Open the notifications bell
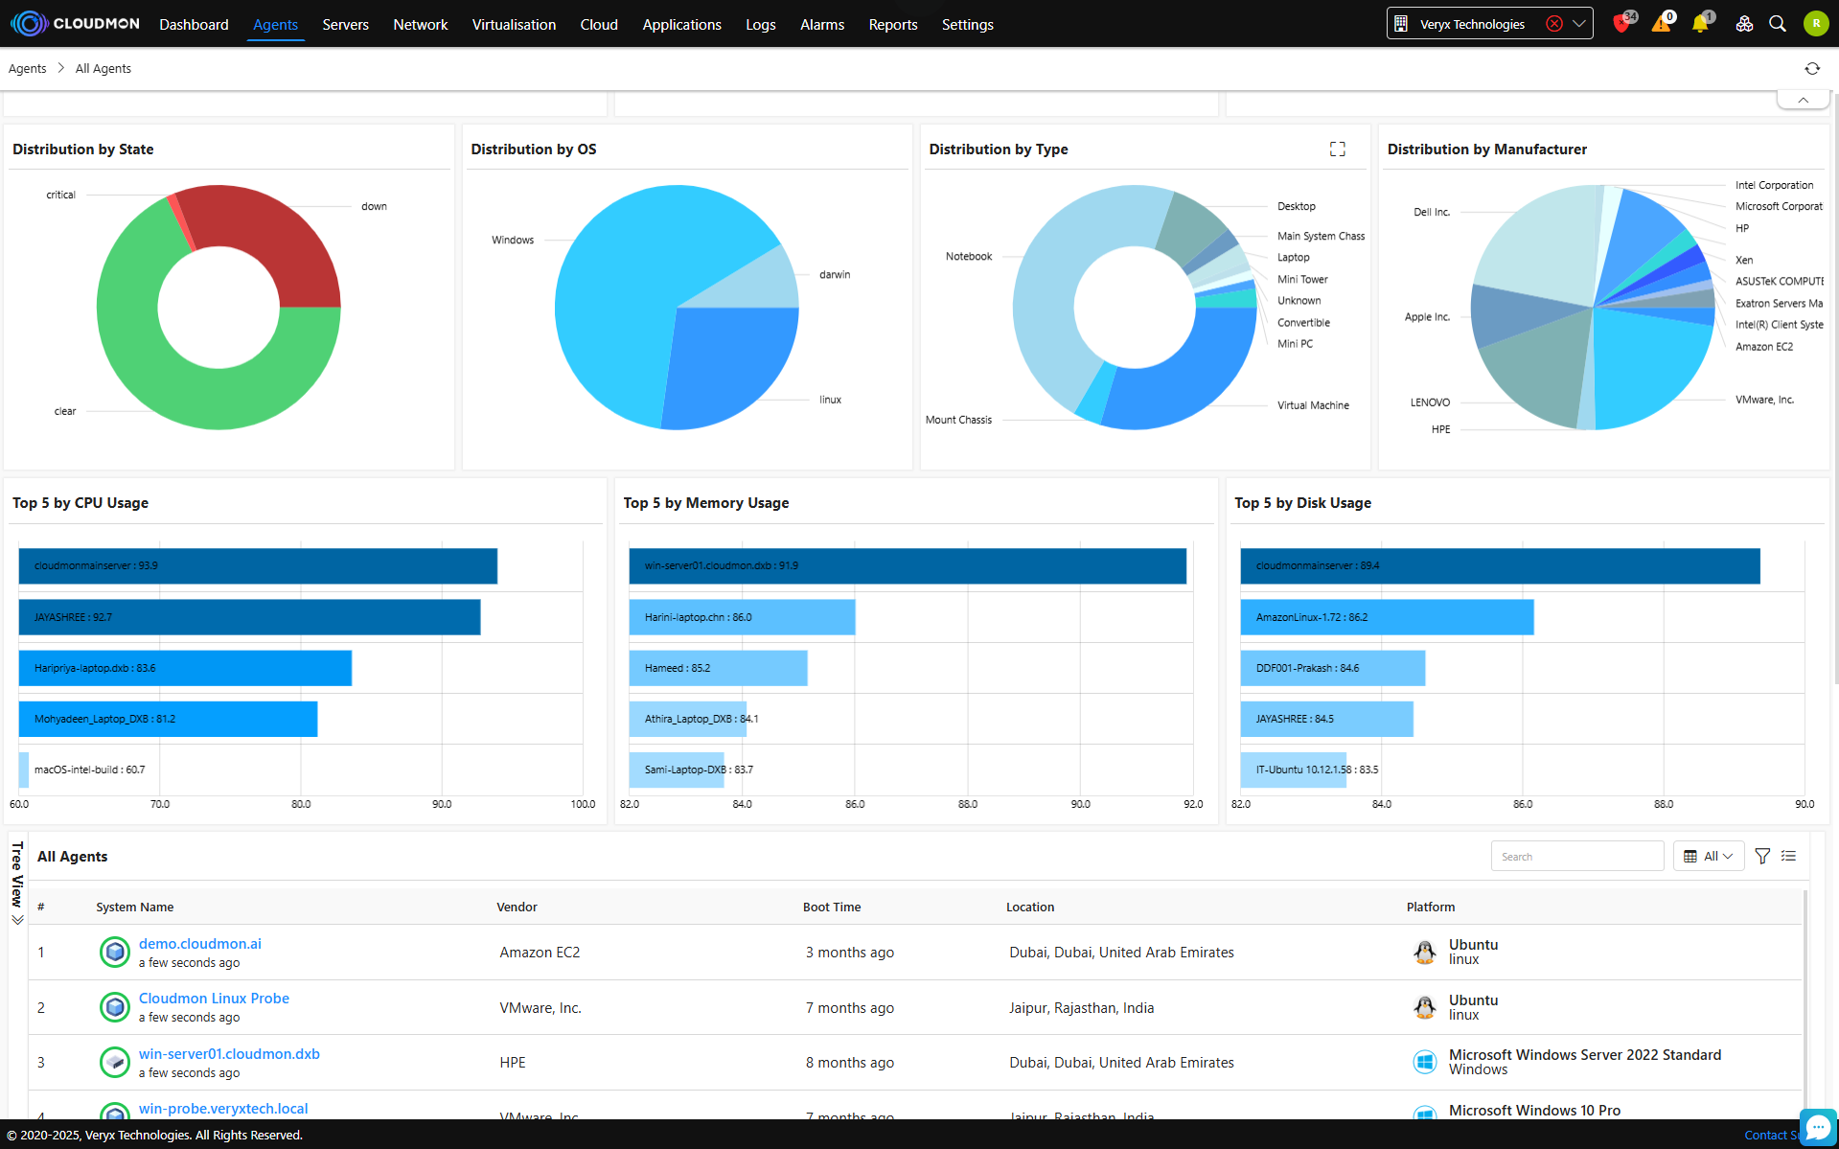The image size is (1839, 1149). pyautogui.click(x=1700, y=24)
